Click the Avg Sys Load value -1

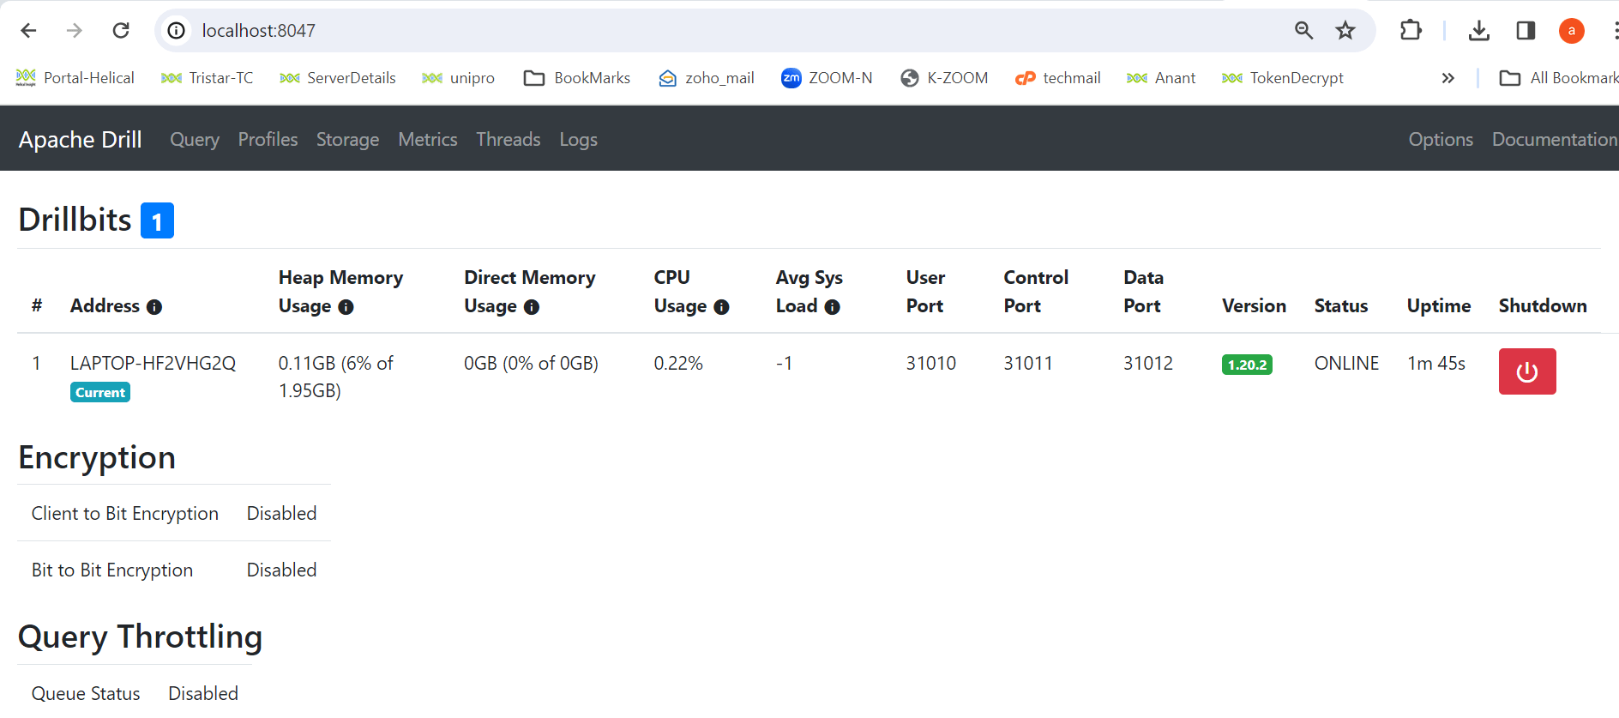pyautogui.click(x=785, y=363)
